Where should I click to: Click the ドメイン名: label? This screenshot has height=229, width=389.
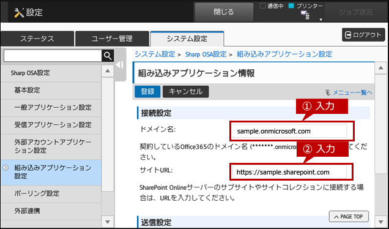[x=158, y=129]
